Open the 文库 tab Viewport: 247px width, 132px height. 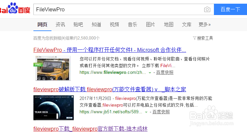tap(187, 25)
